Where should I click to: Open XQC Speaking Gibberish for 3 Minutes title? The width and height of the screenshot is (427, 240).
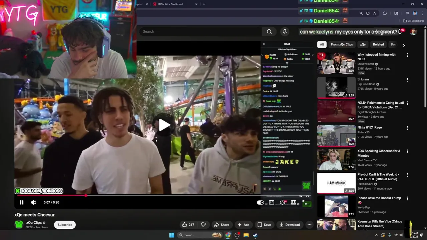pyautogui.click(x=379, y=153)
